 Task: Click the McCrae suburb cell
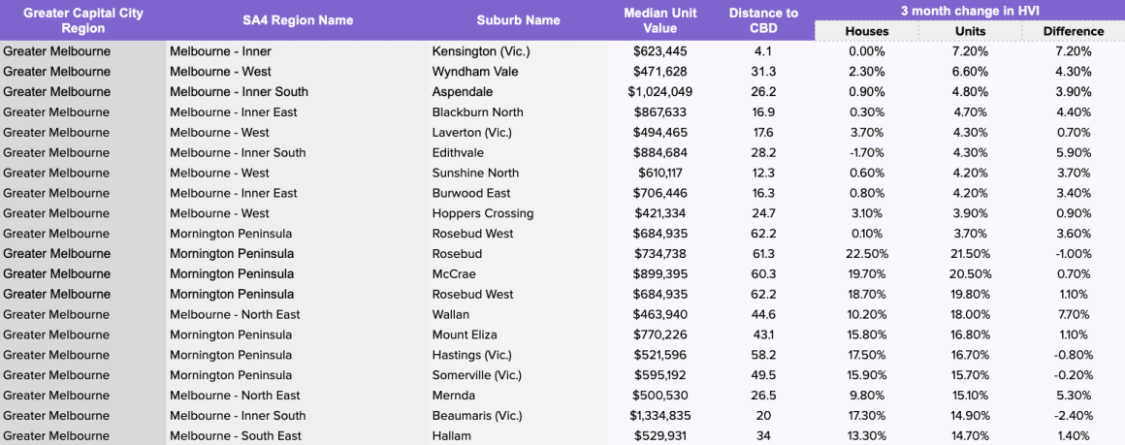point(454,274)
